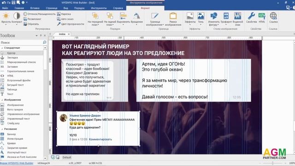The image size is (295, 166).
Task: Click the Ссылка link globe icon
Action: (x=273, y=18)
